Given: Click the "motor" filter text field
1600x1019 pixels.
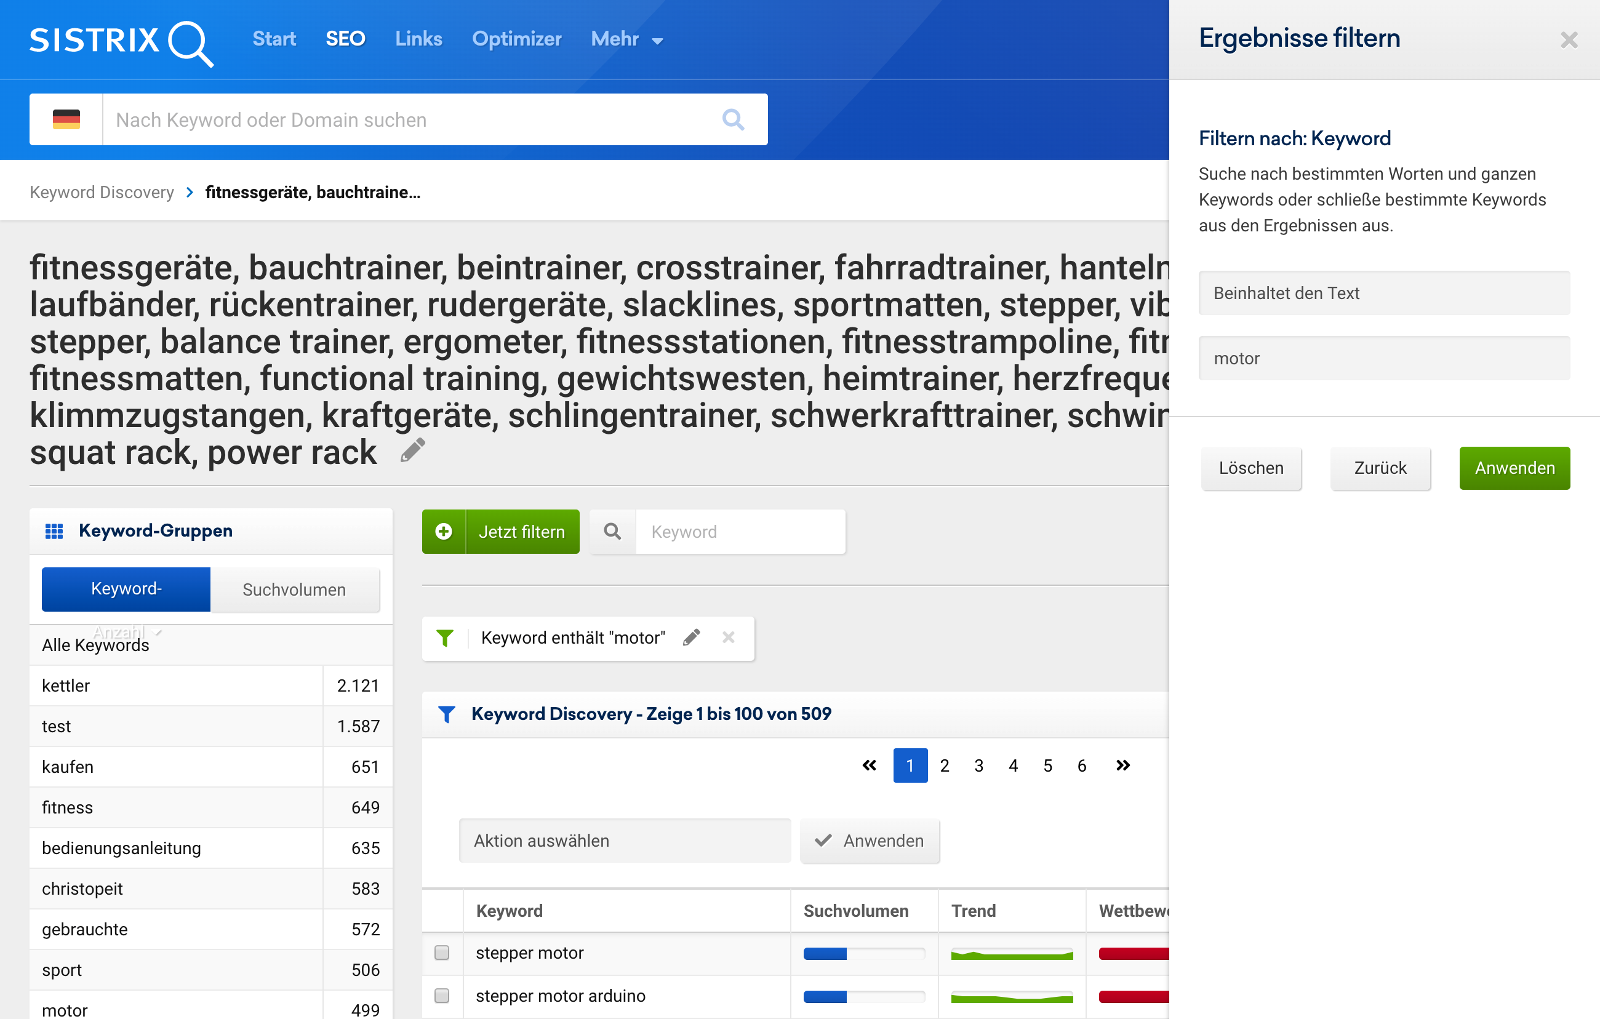Looking at the screenshot, I should tap(1383, 358).
